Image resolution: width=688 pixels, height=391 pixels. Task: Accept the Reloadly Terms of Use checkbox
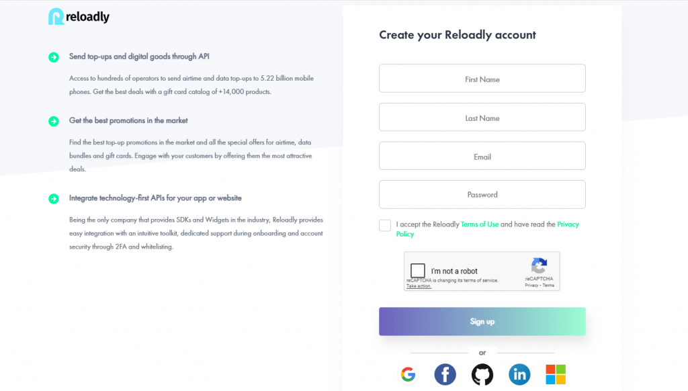tap(385, 225)
